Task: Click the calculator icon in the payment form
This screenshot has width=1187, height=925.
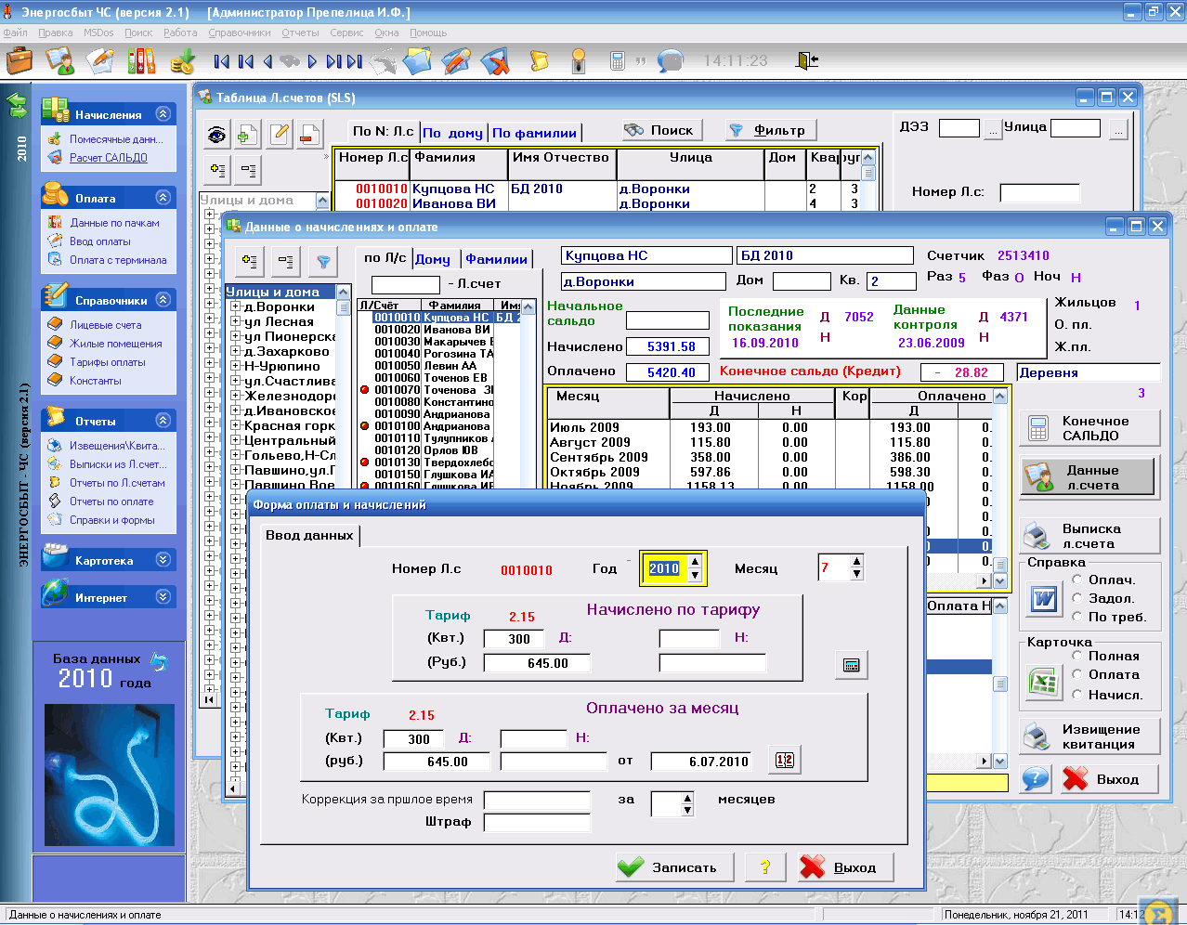Action: [851, 665]
